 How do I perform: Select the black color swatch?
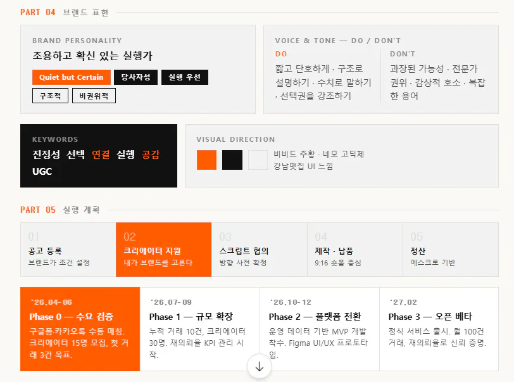(232, 160)
